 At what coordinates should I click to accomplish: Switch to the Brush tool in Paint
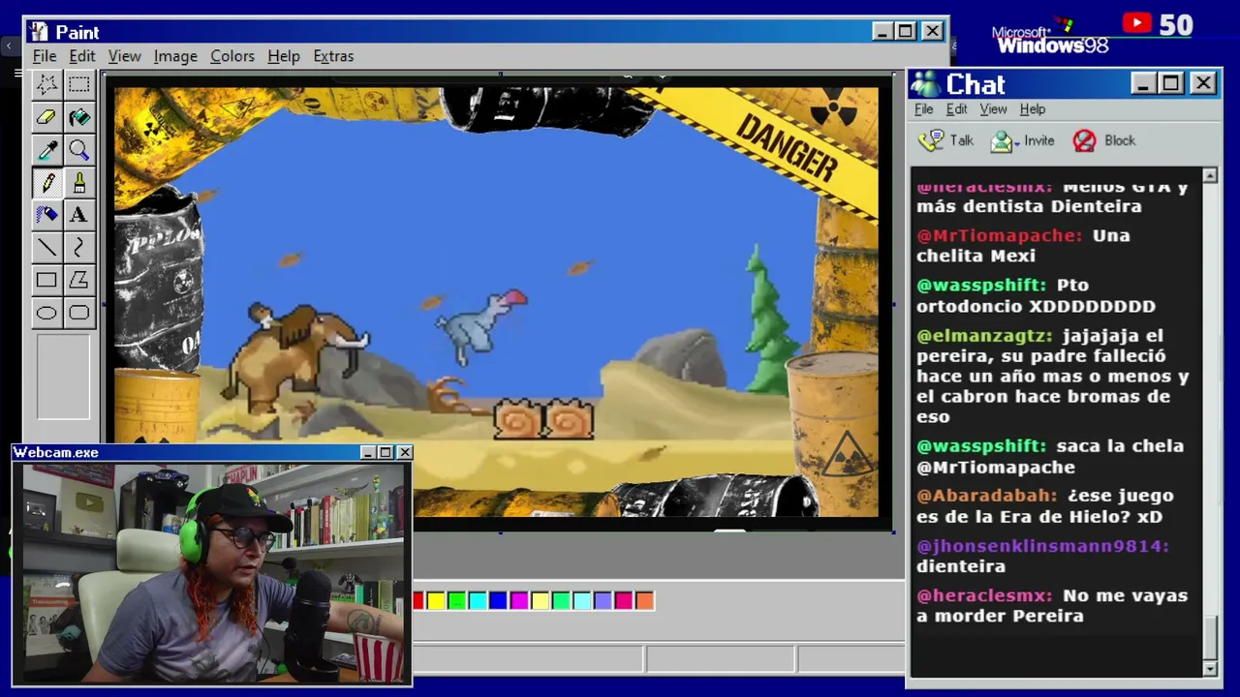point(78,183)
